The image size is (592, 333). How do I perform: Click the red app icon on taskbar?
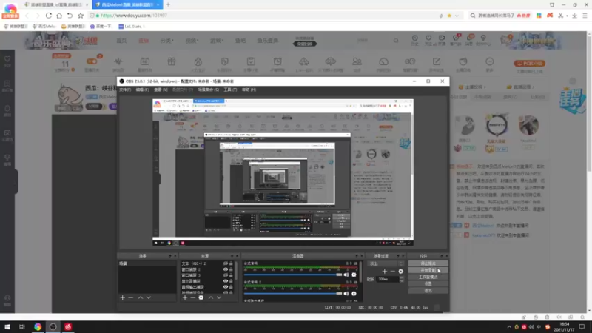[68, 326]
